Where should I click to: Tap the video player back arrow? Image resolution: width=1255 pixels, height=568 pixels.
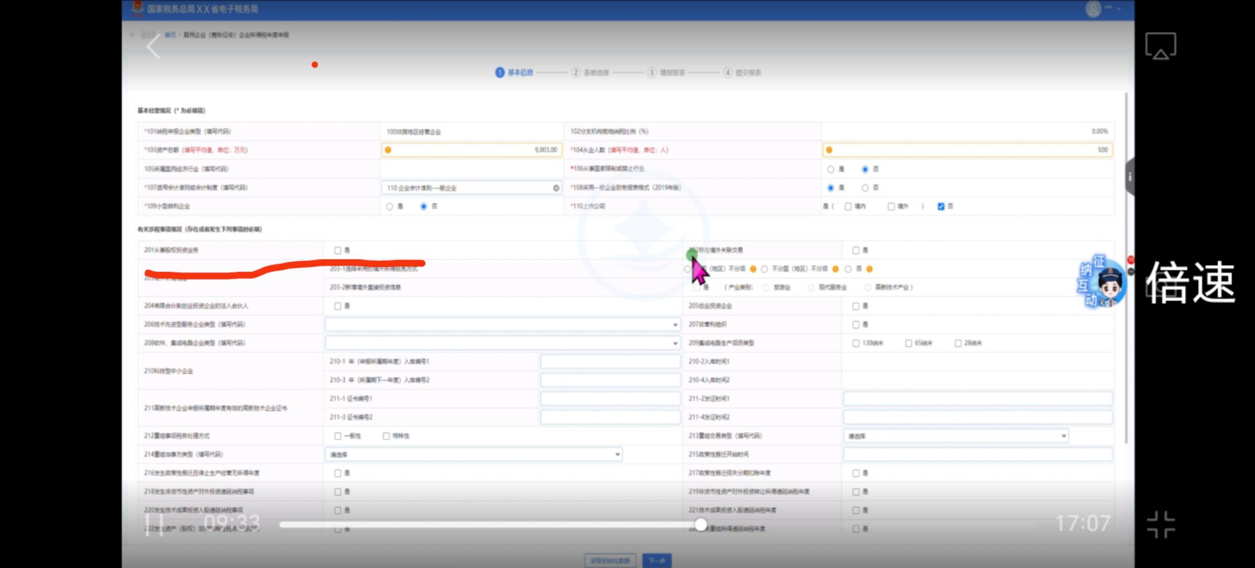pos(153,47)
